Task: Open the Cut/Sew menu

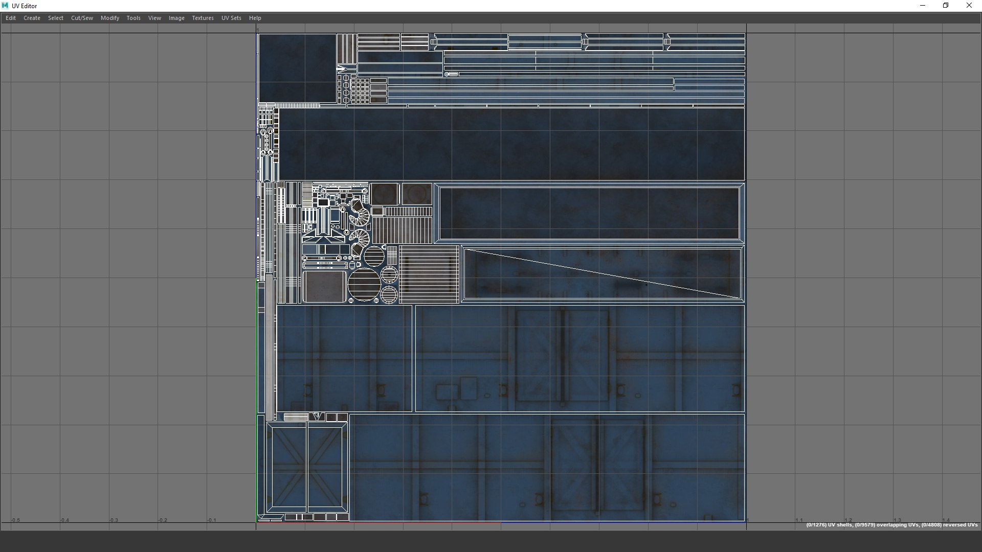Action: pos(82,18)
